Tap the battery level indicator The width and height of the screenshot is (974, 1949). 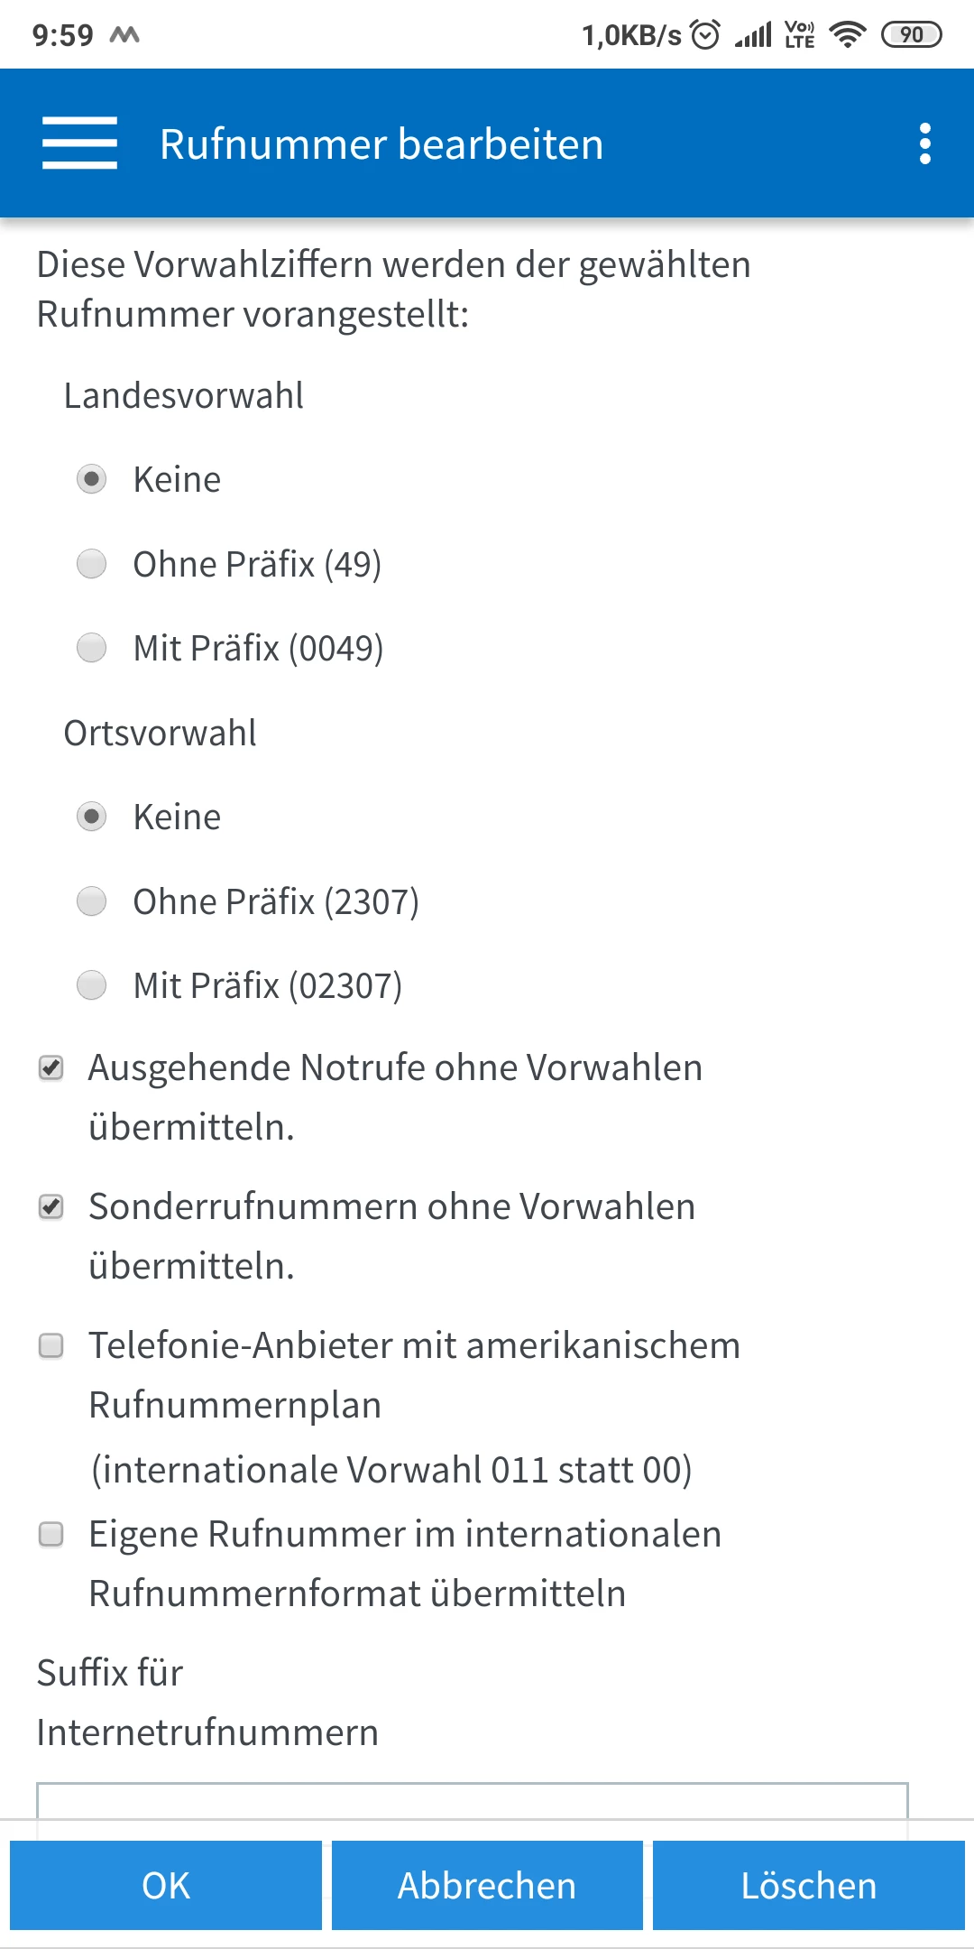coord(911,35)
